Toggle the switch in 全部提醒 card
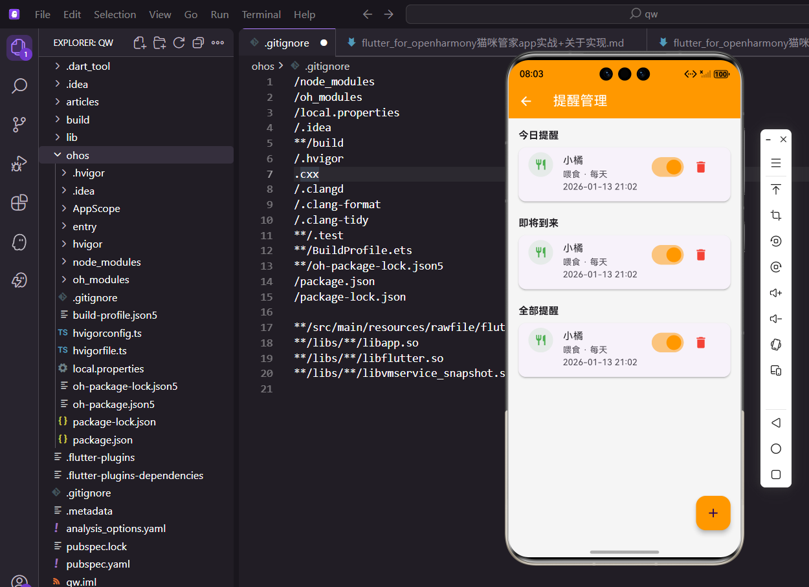Image resolution: width=809 pixels, height=587 pixels. click(x=667, y=343)
